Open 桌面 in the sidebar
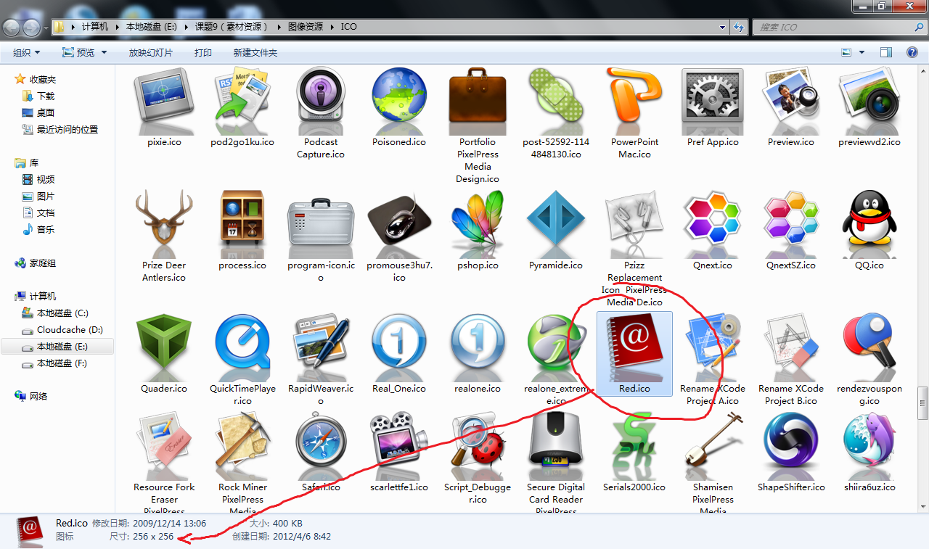 (x=46, y=113)
